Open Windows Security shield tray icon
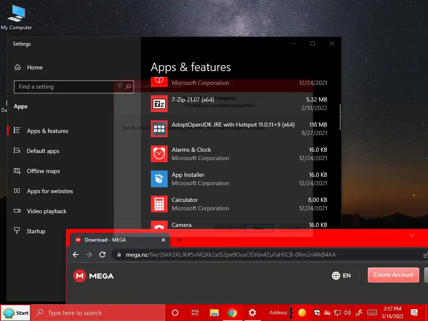Screen dimensions: 428x321 click(317, 313)
